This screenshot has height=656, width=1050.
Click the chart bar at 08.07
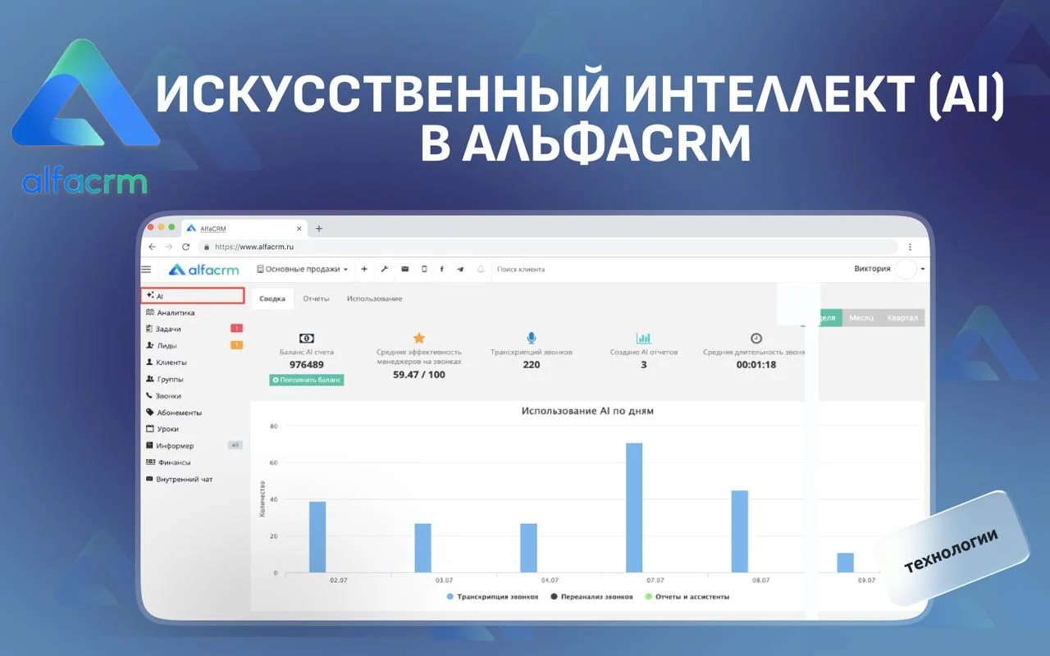740,531
